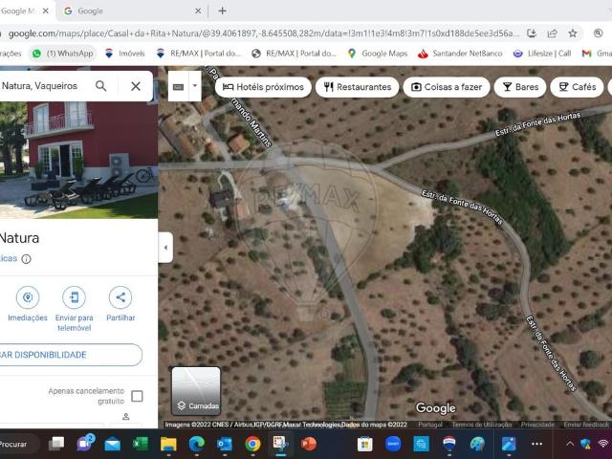Clear the Maps search with the X

136,86
